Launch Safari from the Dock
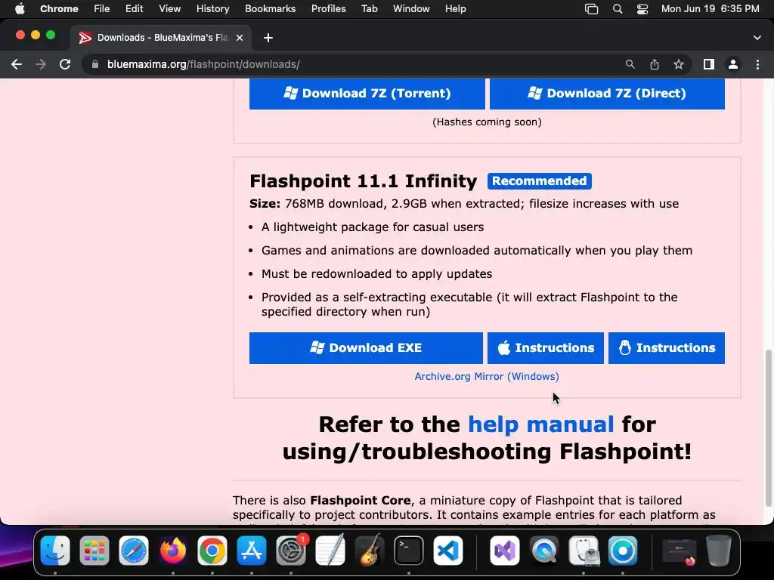 [134, 551]
